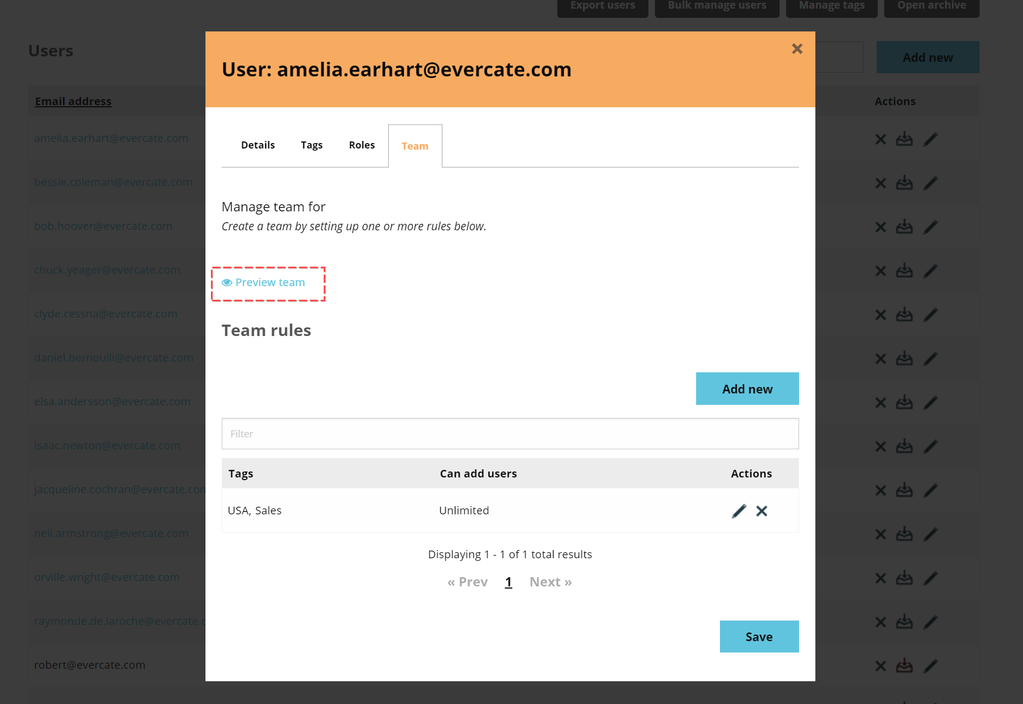Switch to the Details tab
This screenshot has width=1023, height=704.
coord(258,145)
